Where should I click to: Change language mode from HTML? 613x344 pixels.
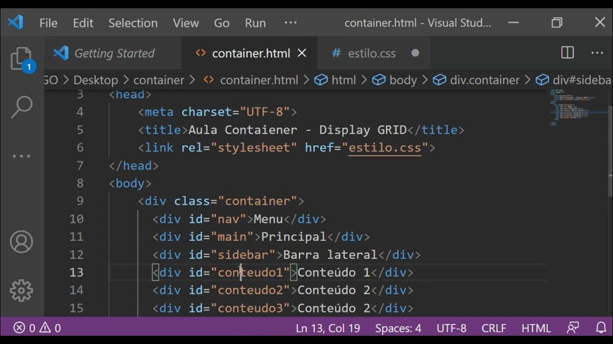coord(536,328)
